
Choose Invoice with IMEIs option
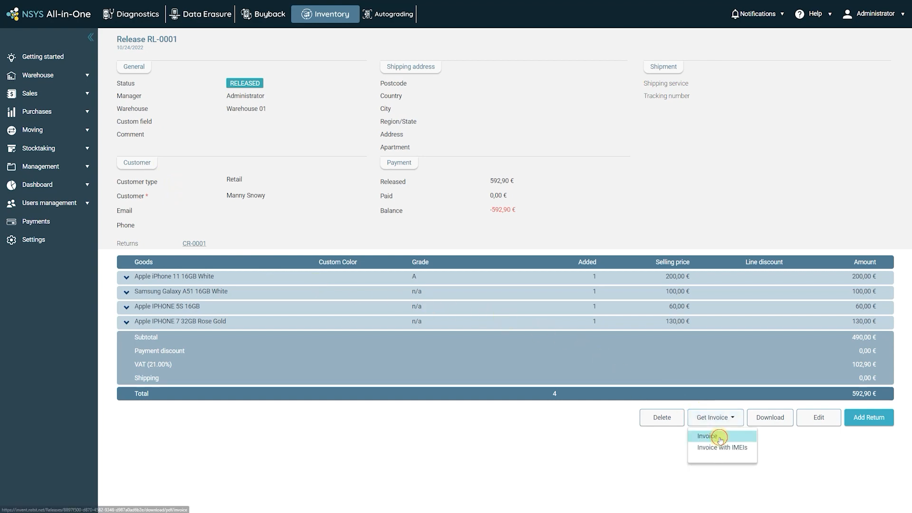(722, 447)
